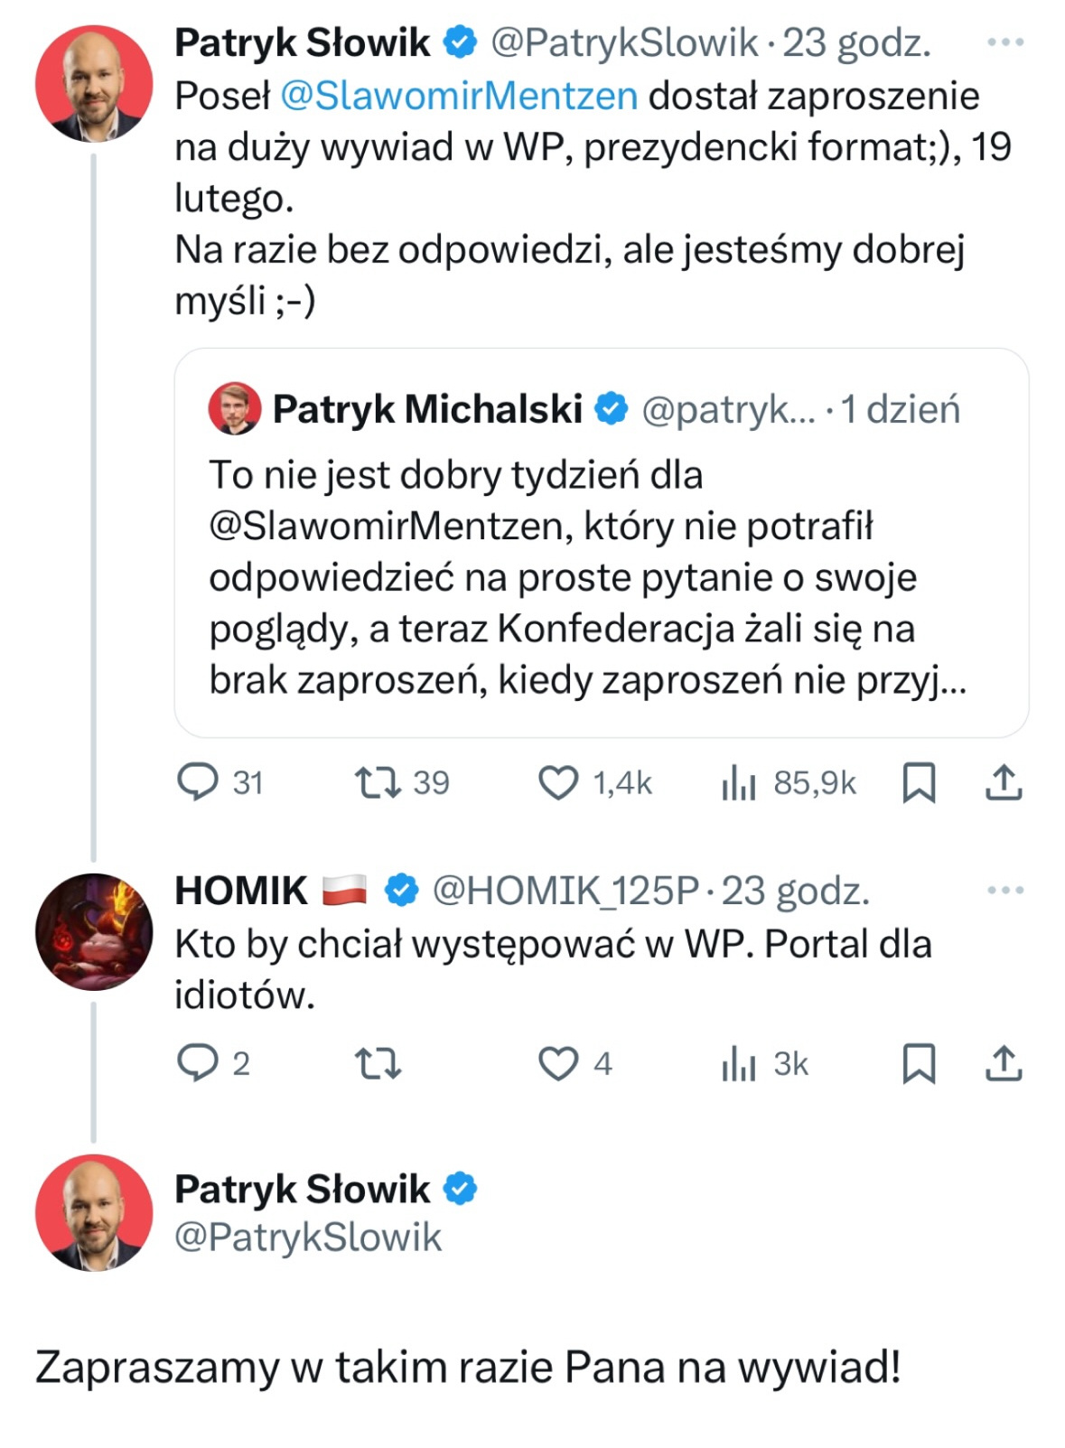Viewport: 1065px width, 1448px height.
Task: Share HOMIK's reply
Action: [x=1003, y=1063]
